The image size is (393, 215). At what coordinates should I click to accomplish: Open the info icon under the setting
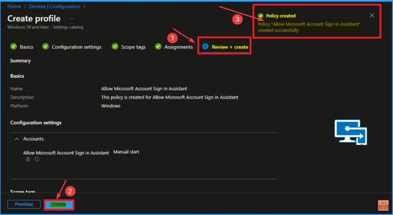click(37, 159)
